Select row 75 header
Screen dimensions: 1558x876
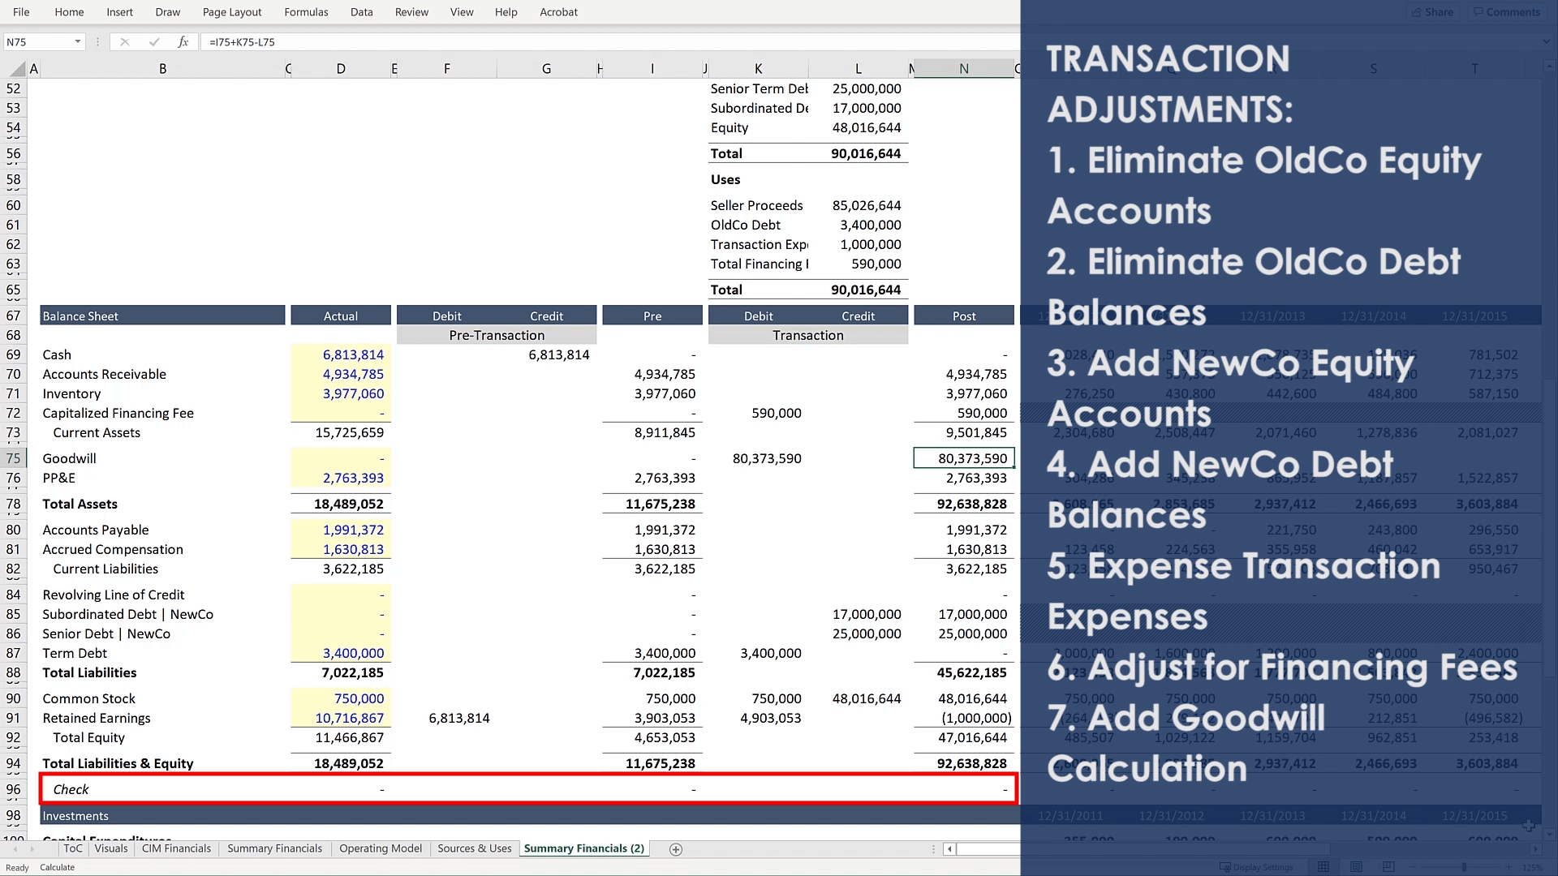click(14, 459)
